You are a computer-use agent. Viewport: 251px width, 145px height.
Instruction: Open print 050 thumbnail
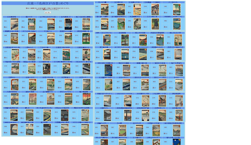[177, 24]
